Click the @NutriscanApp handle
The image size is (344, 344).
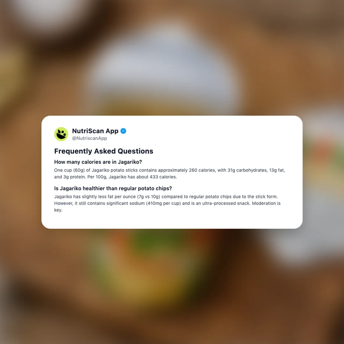coord(90,138)
